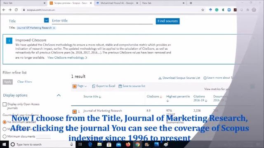Open Google Chrome from the taskbar
264x148 pixels.
coord(137,144)
